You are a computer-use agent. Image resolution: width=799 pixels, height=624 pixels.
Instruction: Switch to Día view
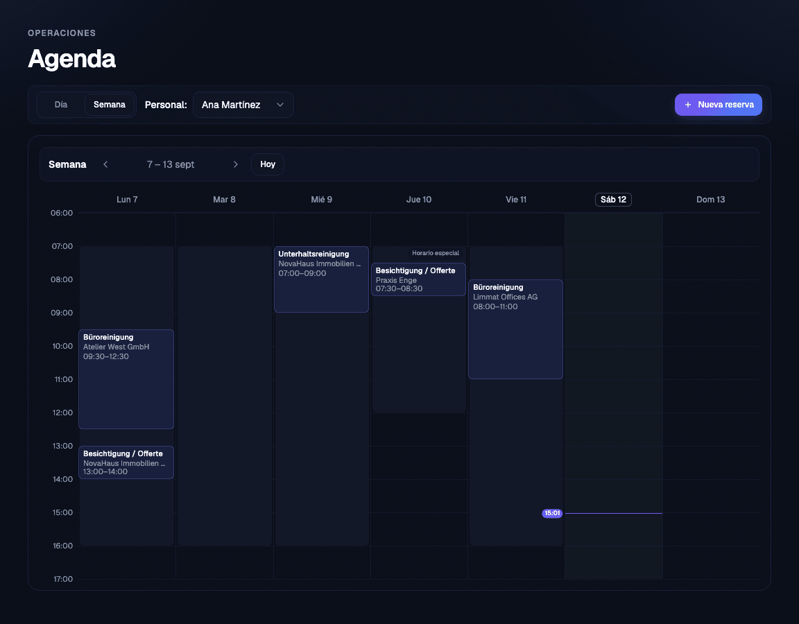click(x=61, y=105)
